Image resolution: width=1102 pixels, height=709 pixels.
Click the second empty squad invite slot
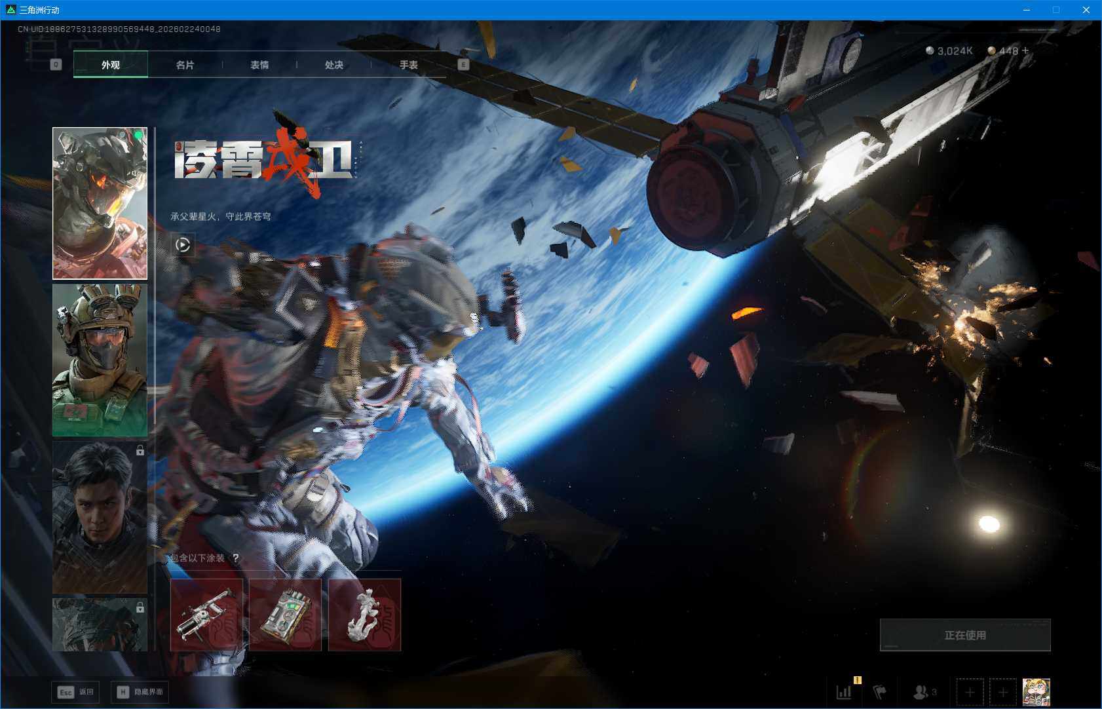[1002, 692]
